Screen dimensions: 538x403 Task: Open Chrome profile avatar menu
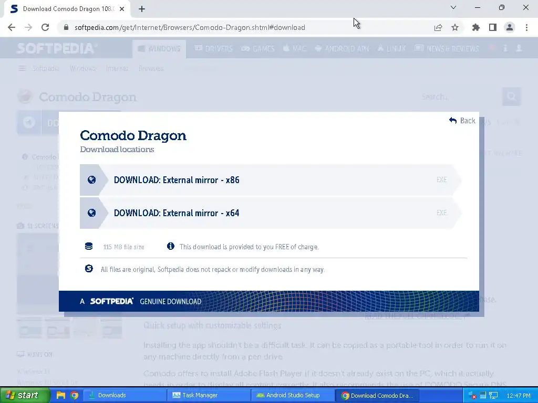point(510,27)
